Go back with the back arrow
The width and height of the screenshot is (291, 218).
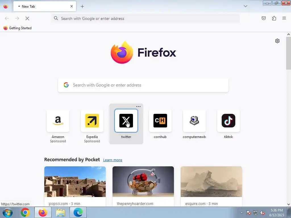(7, 18)
